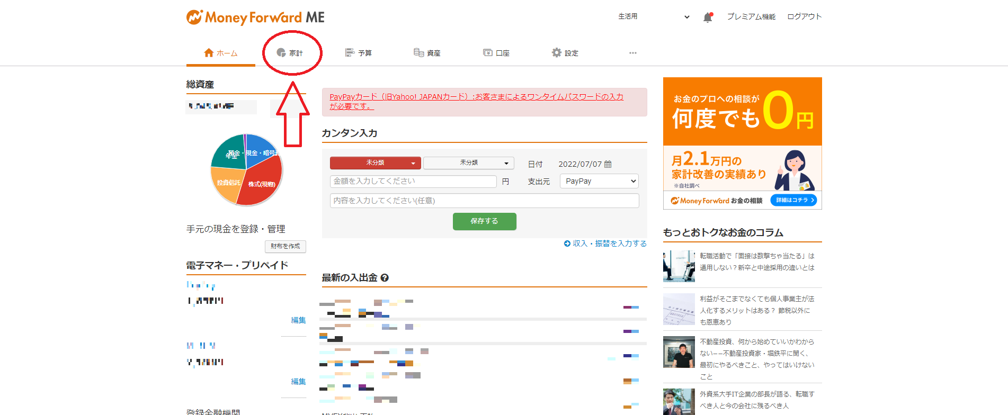Click the Money Forward ME logo
The width and height of the screenshot is (1008, 415).
click(x=255, y=17)
